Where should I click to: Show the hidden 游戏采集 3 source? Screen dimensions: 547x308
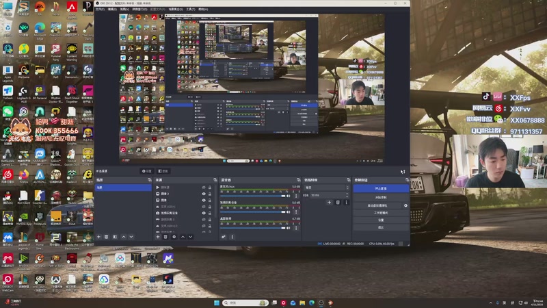(204, 219)
